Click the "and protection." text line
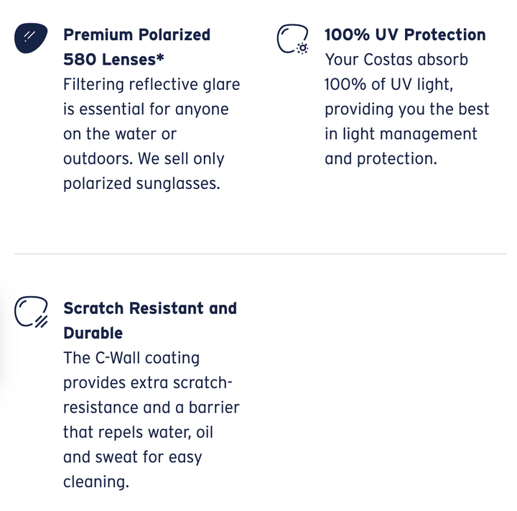517x511 pixels. (x=381, y=159)
